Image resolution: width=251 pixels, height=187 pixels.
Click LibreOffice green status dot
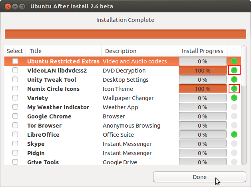pos(234,135)
